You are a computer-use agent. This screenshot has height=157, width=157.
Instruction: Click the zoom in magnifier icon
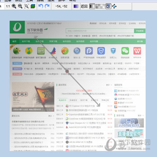pos(14,6)
